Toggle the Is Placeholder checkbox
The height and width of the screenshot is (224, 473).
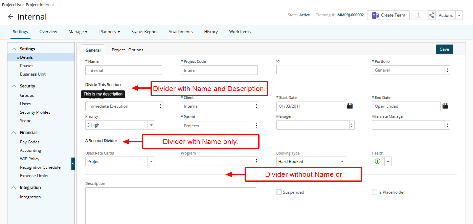[375, 192]
